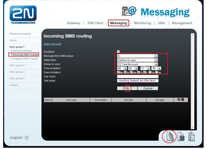Open User group 2 in sidebar
This screenshot has width=207, height=149.
tap(17, 65)
